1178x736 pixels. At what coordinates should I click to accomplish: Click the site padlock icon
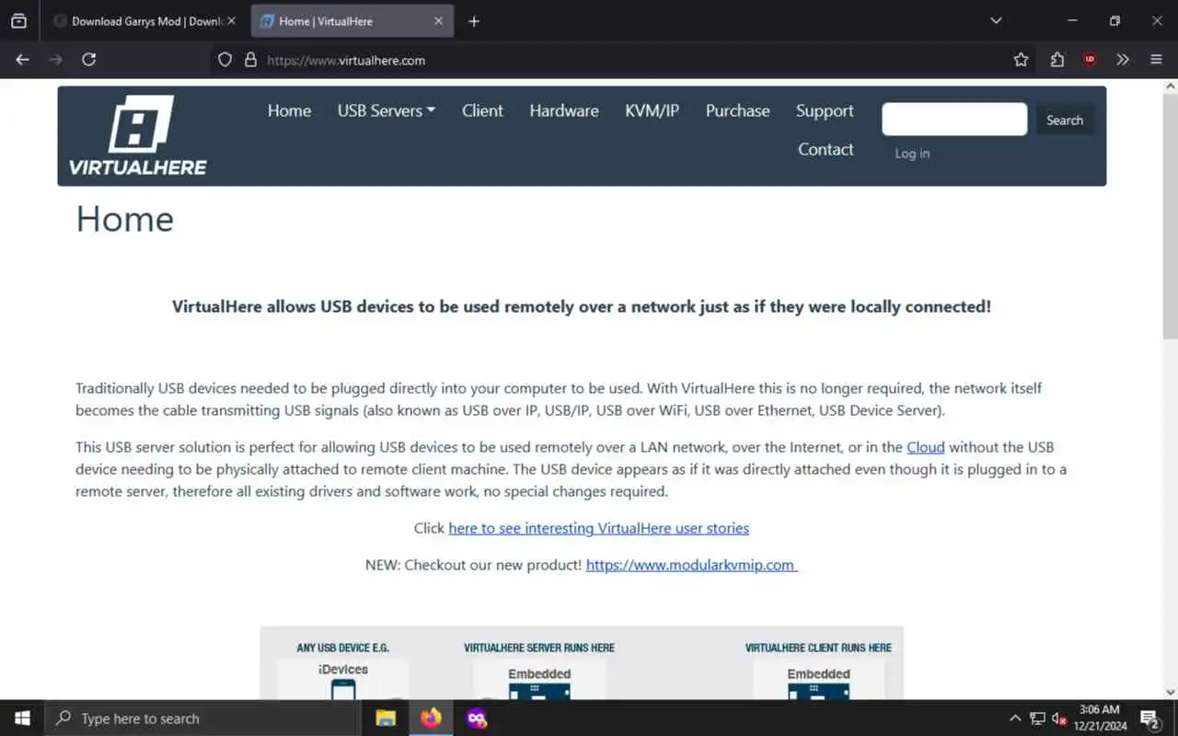coord(249,60)
